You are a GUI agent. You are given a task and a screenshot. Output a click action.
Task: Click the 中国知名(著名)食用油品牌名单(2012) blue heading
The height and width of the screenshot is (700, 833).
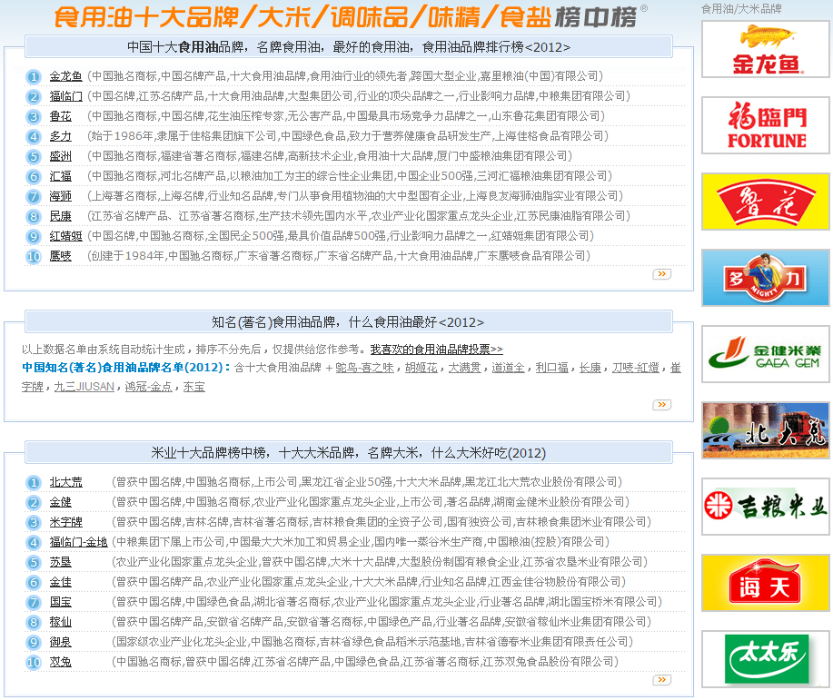point(126,368)
